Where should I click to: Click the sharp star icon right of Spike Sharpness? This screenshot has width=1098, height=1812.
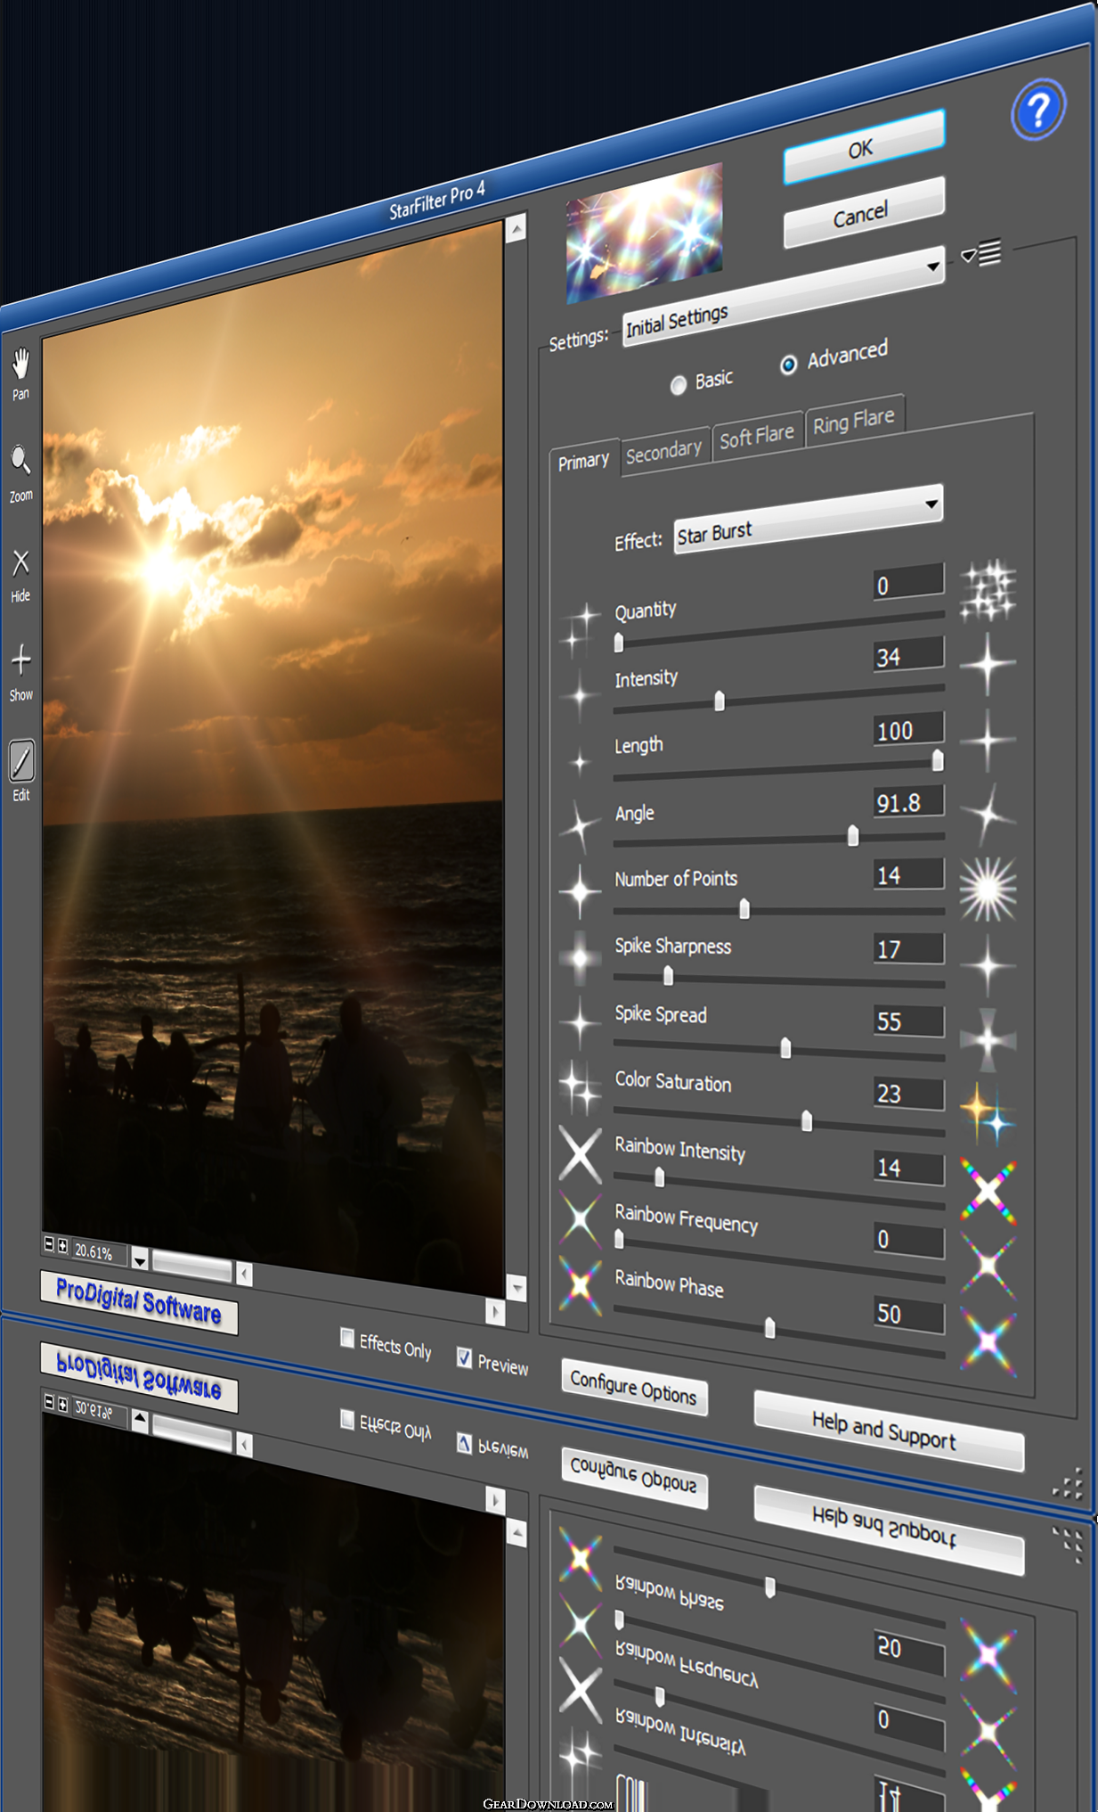(x=988, y=964)
